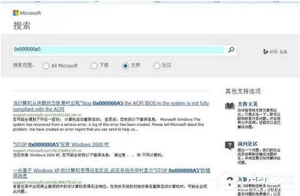Open the ACPI BIOS not fully compliant result

(111, 106)
